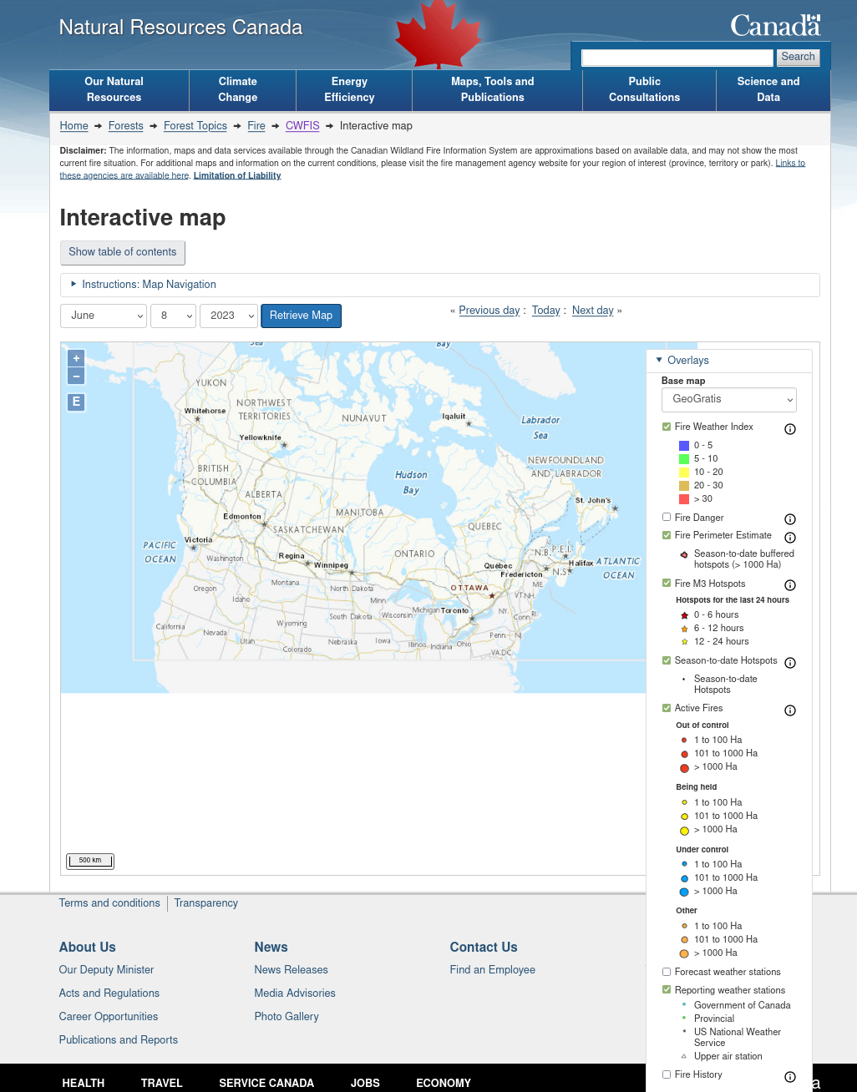The width and height of the screenshot is (857, 1092).
Task: Open info icon for Active Fires
Action: click(790, 710)
